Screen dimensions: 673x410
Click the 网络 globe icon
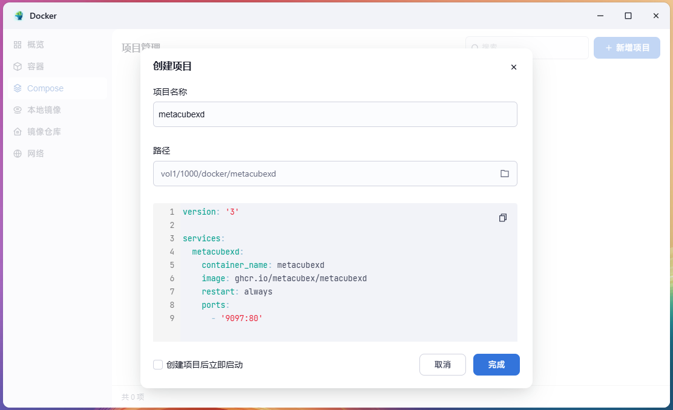coord(18,154)
